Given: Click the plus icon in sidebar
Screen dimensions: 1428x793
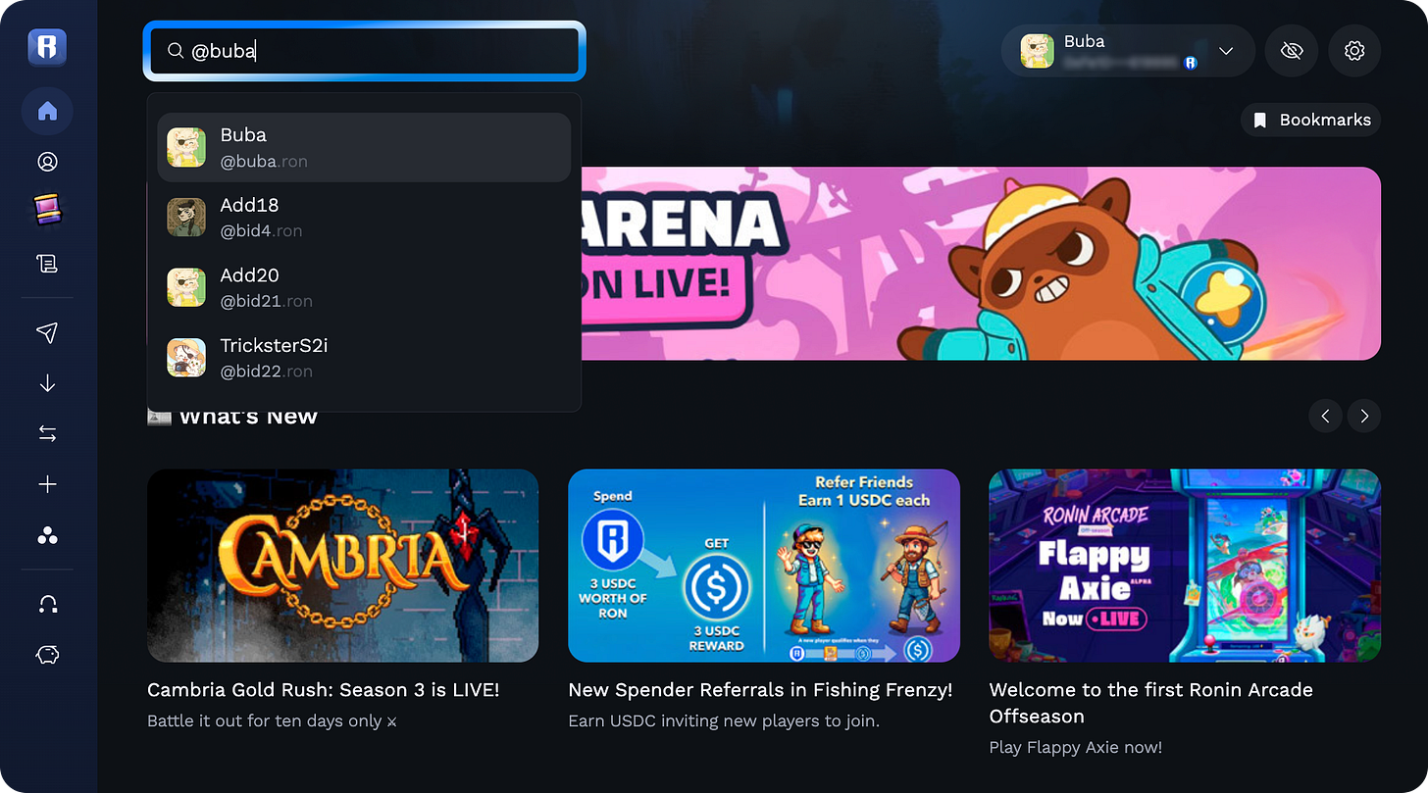Looking at the screenshot, I should point(47,484).
